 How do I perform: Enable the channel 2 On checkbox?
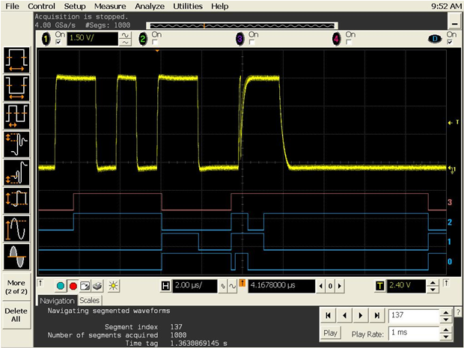155,43
